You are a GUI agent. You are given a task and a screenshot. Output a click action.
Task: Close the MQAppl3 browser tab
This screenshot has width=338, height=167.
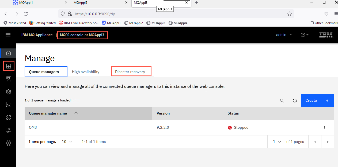[x=187, y=3]
